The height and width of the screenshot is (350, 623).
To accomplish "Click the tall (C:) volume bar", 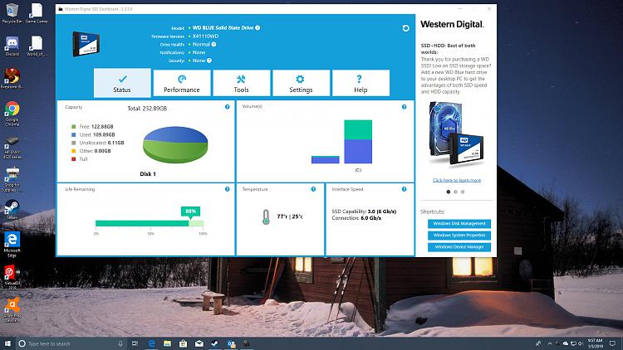I will [358, 142].
